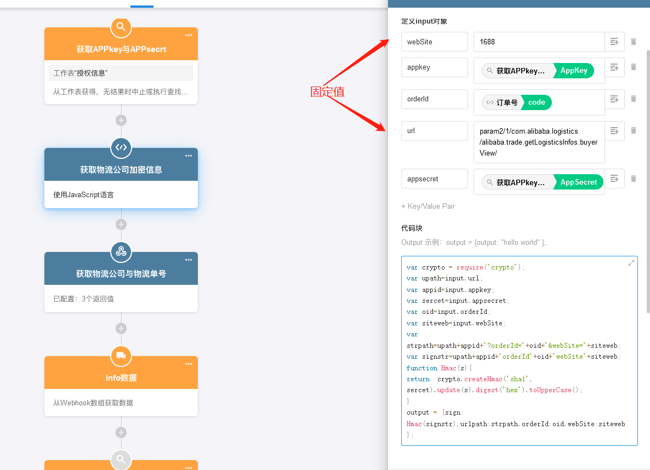Viewport: 650px width, 470px height.
Task: Select the AppKey tag in appkey value
Action: click(x=573, y=71)
